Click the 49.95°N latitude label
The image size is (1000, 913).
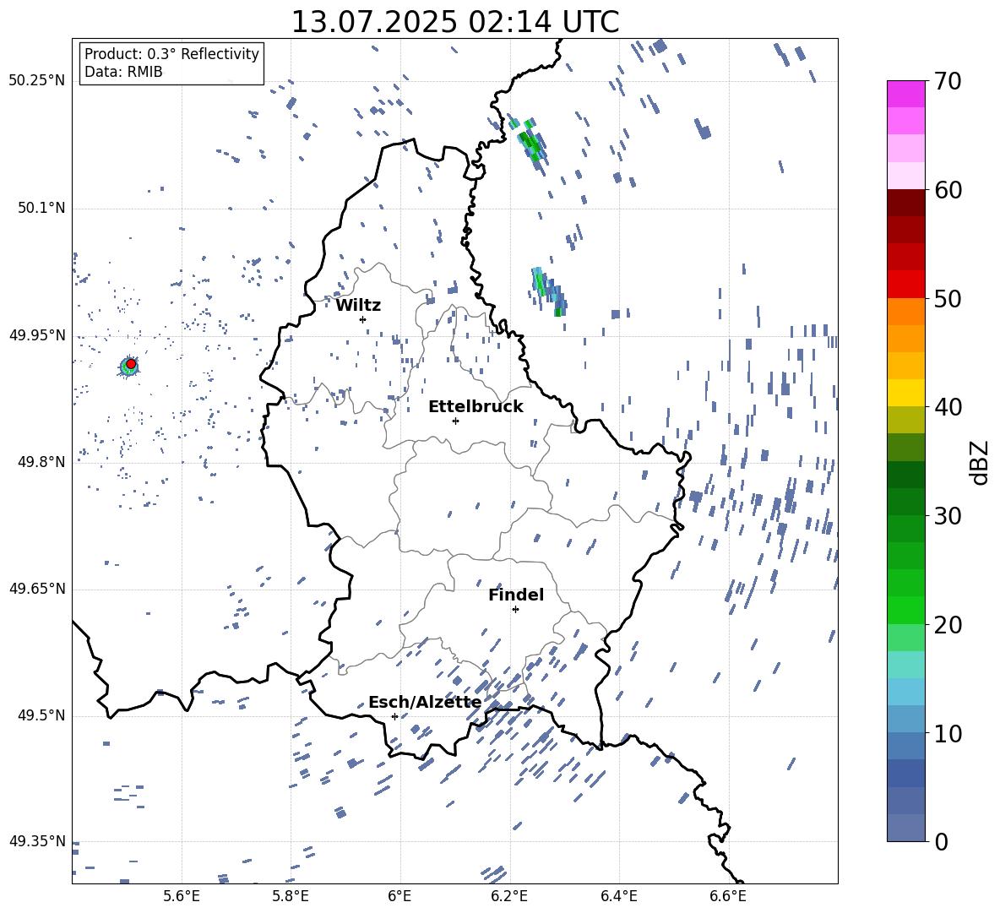point(37,335)
